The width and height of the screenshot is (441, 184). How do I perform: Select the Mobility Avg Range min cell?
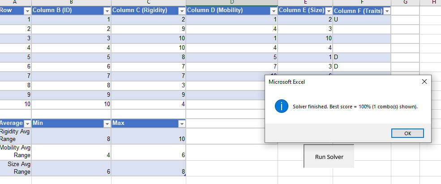(x=71, y=152)
